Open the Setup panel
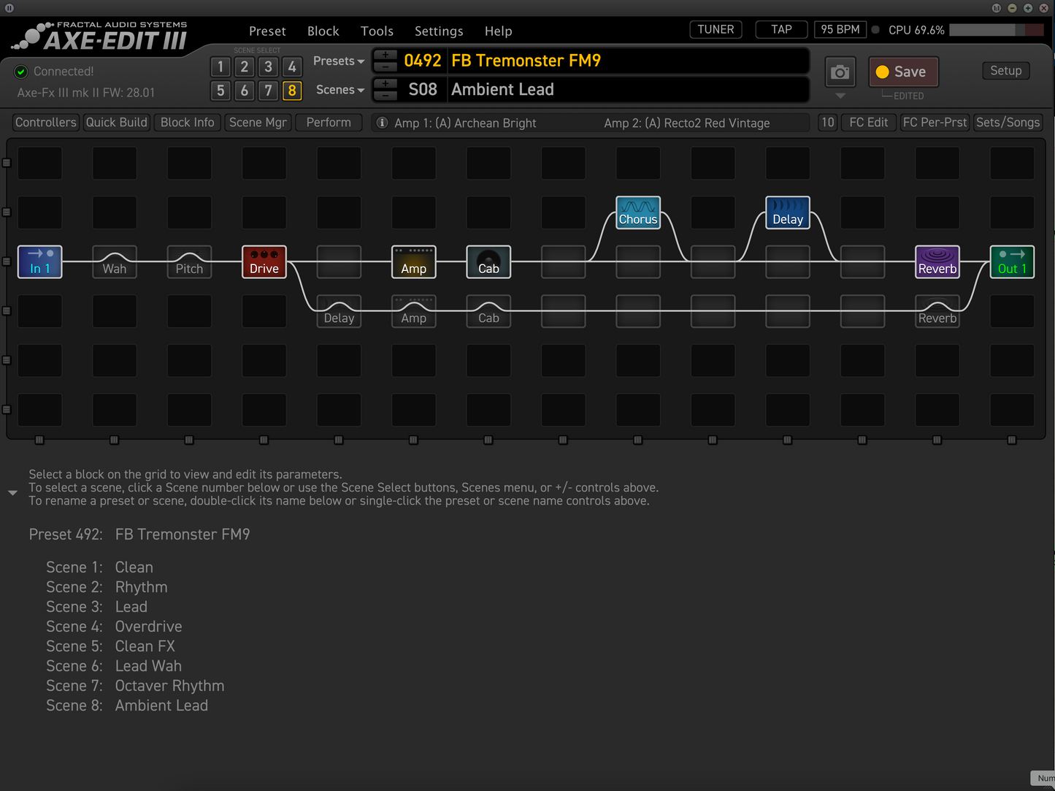Image resolution: width=1055 pixels, height=791 pixels. click(x=1005, y=70)
